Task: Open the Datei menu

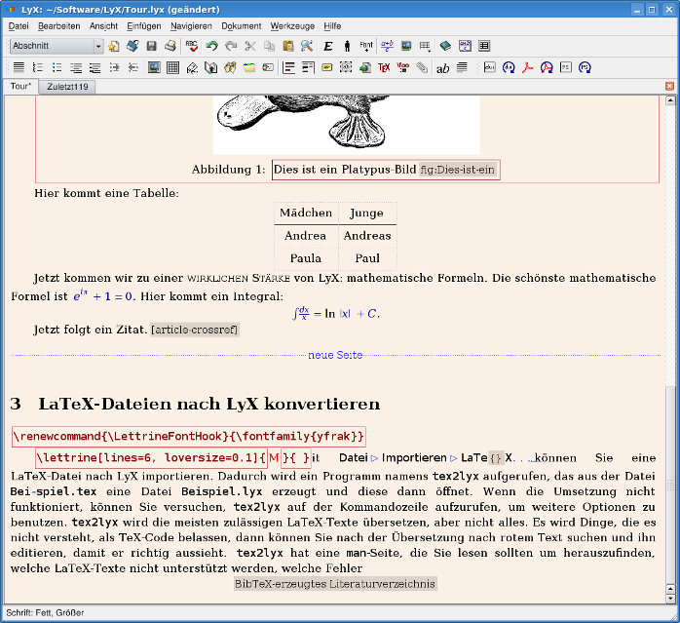Action: 19,26
